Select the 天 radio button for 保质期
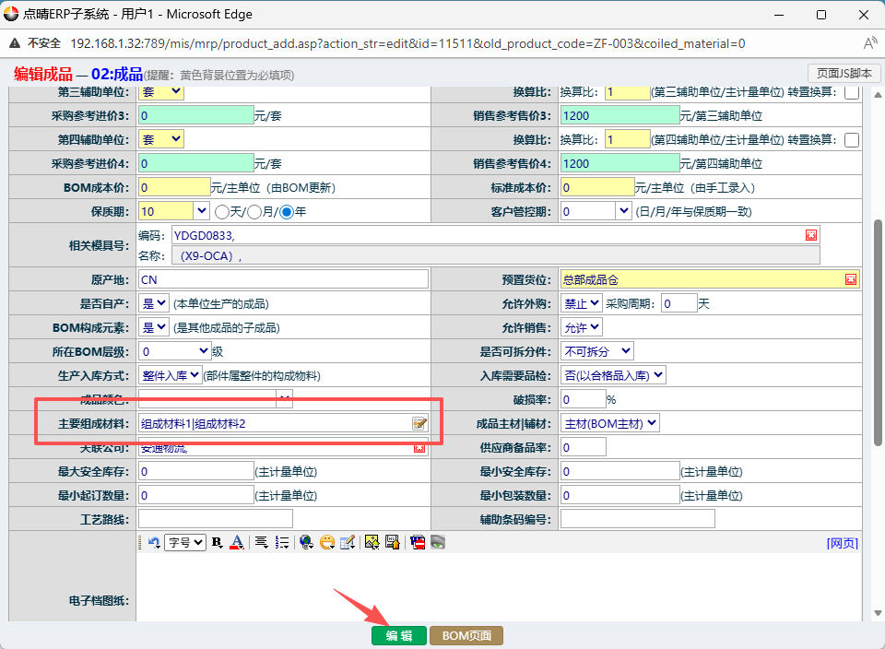The width and height of the screenshot is (885, 649). point(222,211)
